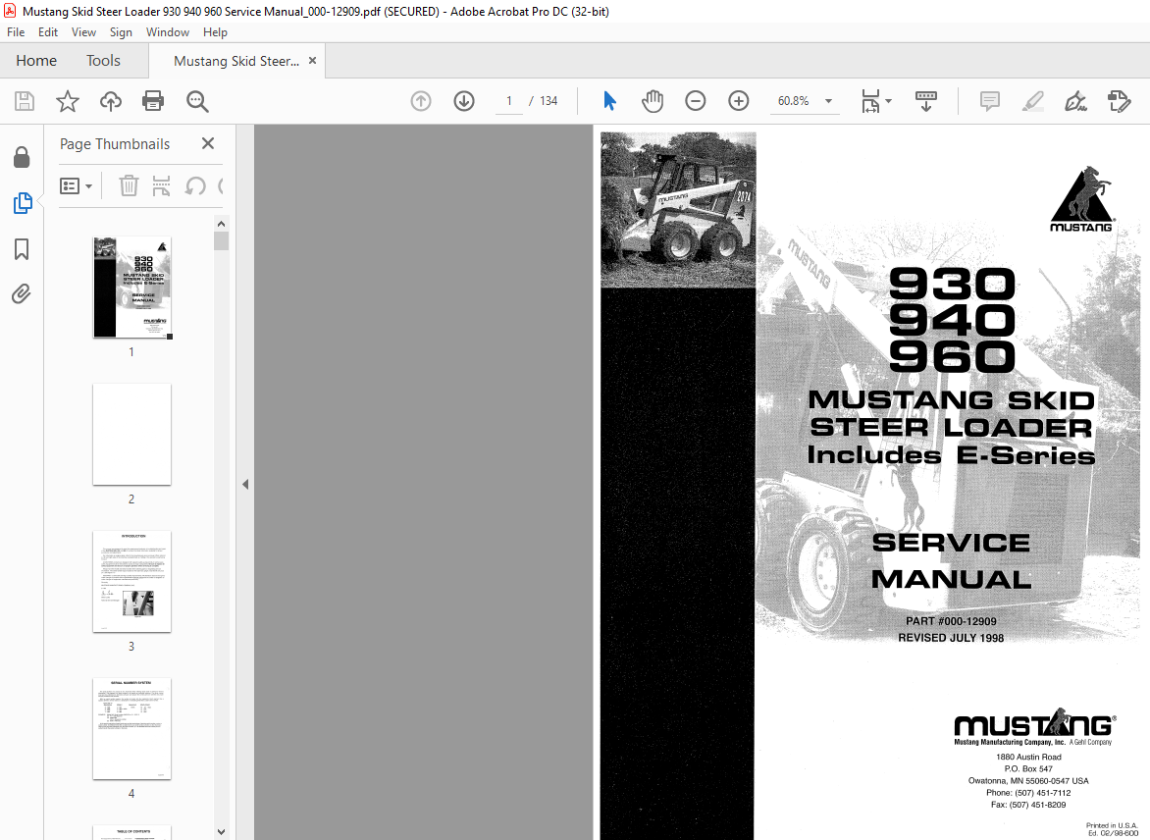This screenshot has width=1150, height=840.
Task: Click the Stamp tool icon
Action: 1120,101
